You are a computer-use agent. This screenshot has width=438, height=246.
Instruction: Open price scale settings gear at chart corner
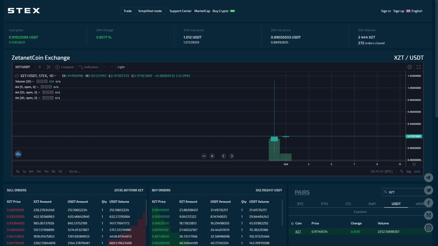(x=414, y=164)
